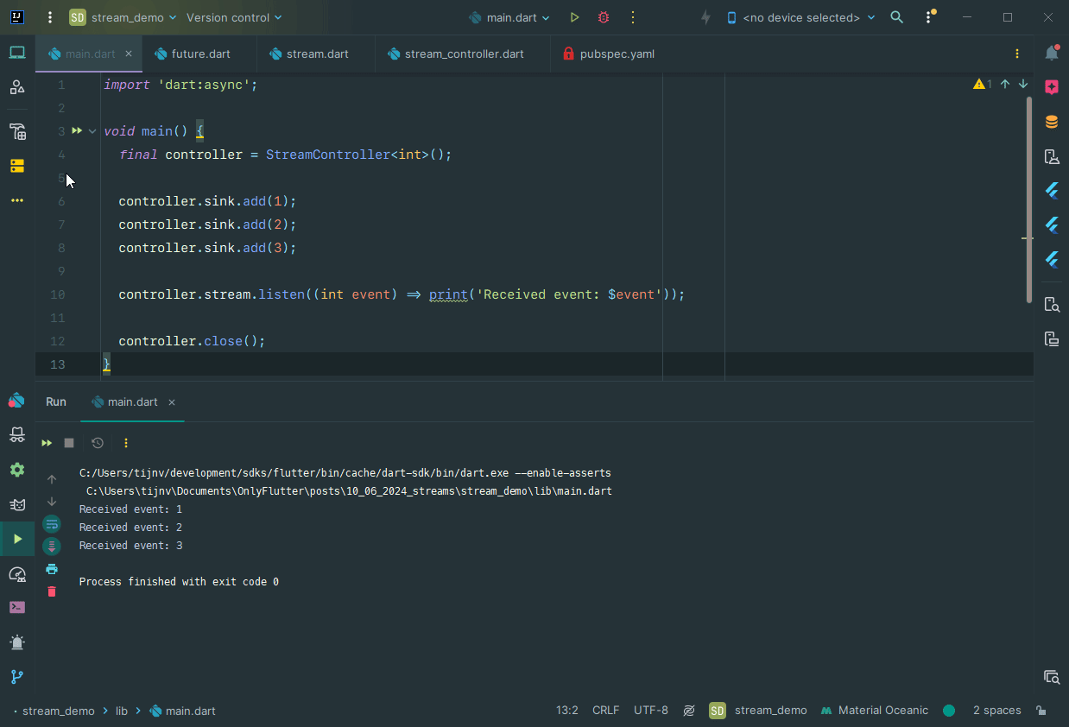
Task: Click the lib breadcrumb at the bottom
Action: pos(121,711)
